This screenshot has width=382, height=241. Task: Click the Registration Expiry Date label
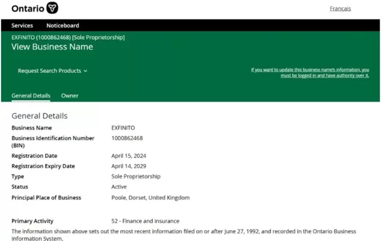pyautogui.click(x=43, y=166)
